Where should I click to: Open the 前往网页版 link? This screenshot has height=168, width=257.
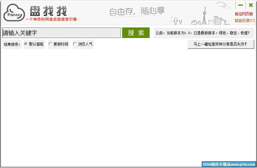(244, 14)
